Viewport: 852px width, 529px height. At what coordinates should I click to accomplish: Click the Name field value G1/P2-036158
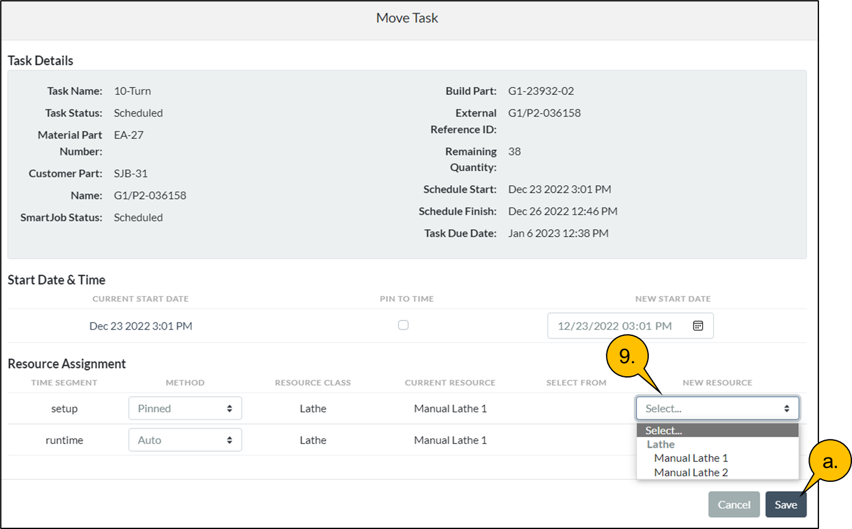click(150, 196)
